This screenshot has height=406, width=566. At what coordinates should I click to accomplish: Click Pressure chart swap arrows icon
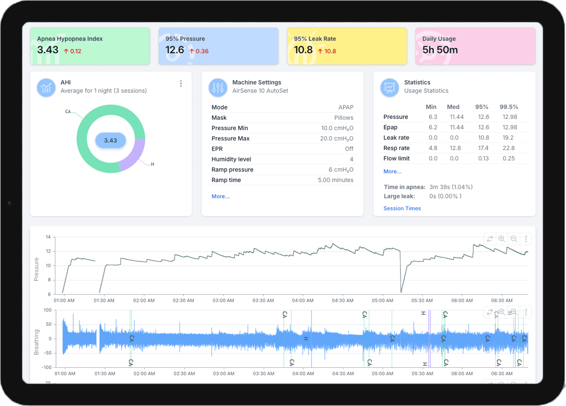[x=490, y=239]
